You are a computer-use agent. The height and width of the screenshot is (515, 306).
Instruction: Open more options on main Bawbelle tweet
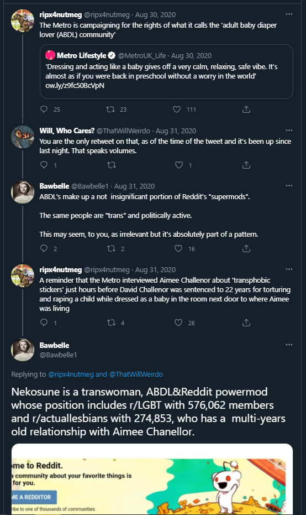(x=289, y=345)
